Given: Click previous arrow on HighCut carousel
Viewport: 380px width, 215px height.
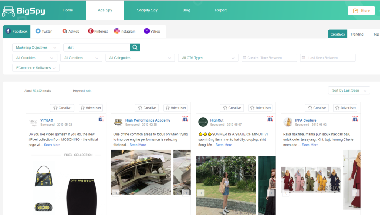Looking at the screenshot, I should pyautogui.click(x=201, y=193).
